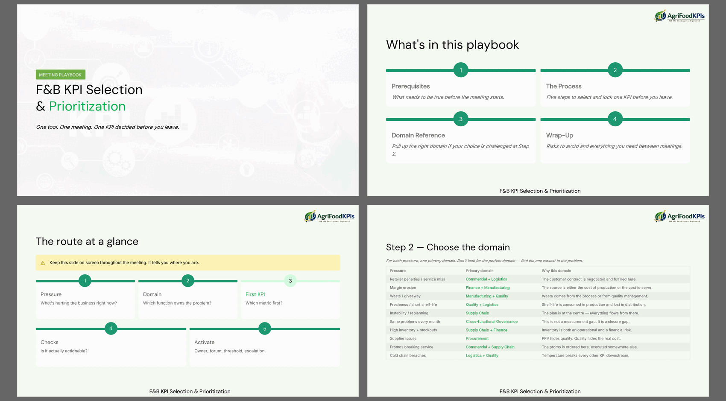Click the green MEETING PLAYBOOK badge
The width and height of the screenshot is (726, 401).
click(x=60, y=75)
